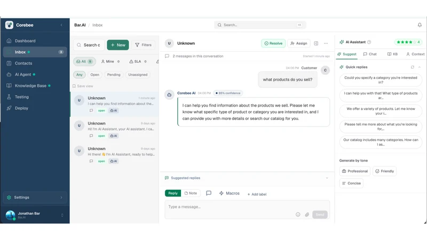The width and height of the screenshot is (427, 240).
Task: Click the AI tag on the first conversation
Action: [x=114, y=110]
